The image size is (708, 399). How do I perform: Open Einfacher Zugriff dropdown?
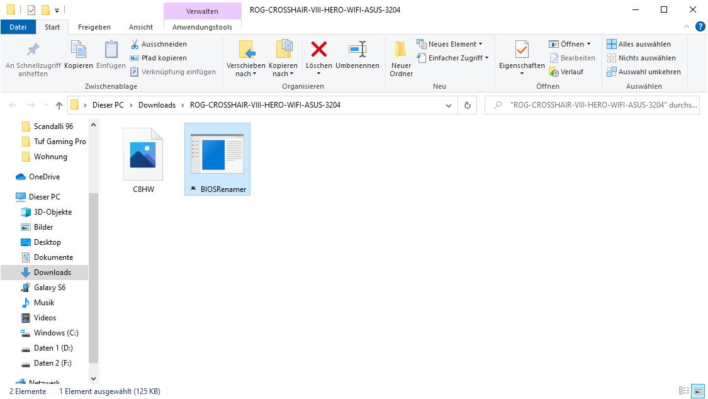[452, 58]
